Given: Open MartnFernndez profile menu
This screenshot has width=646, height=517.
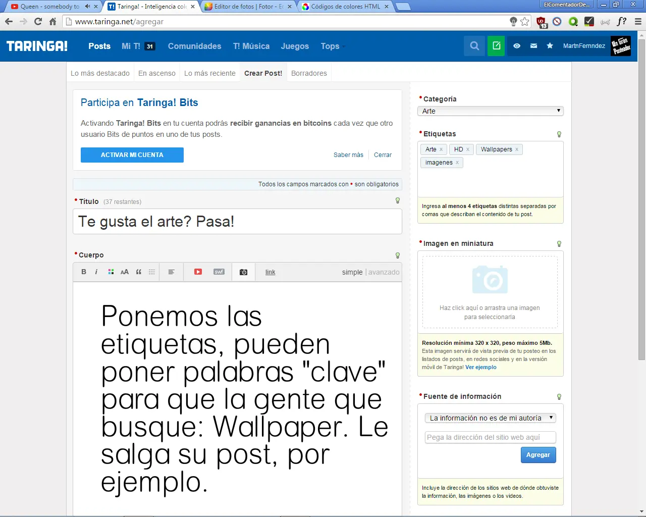Looking at the screenshot, I should click(x=584, y=46).
